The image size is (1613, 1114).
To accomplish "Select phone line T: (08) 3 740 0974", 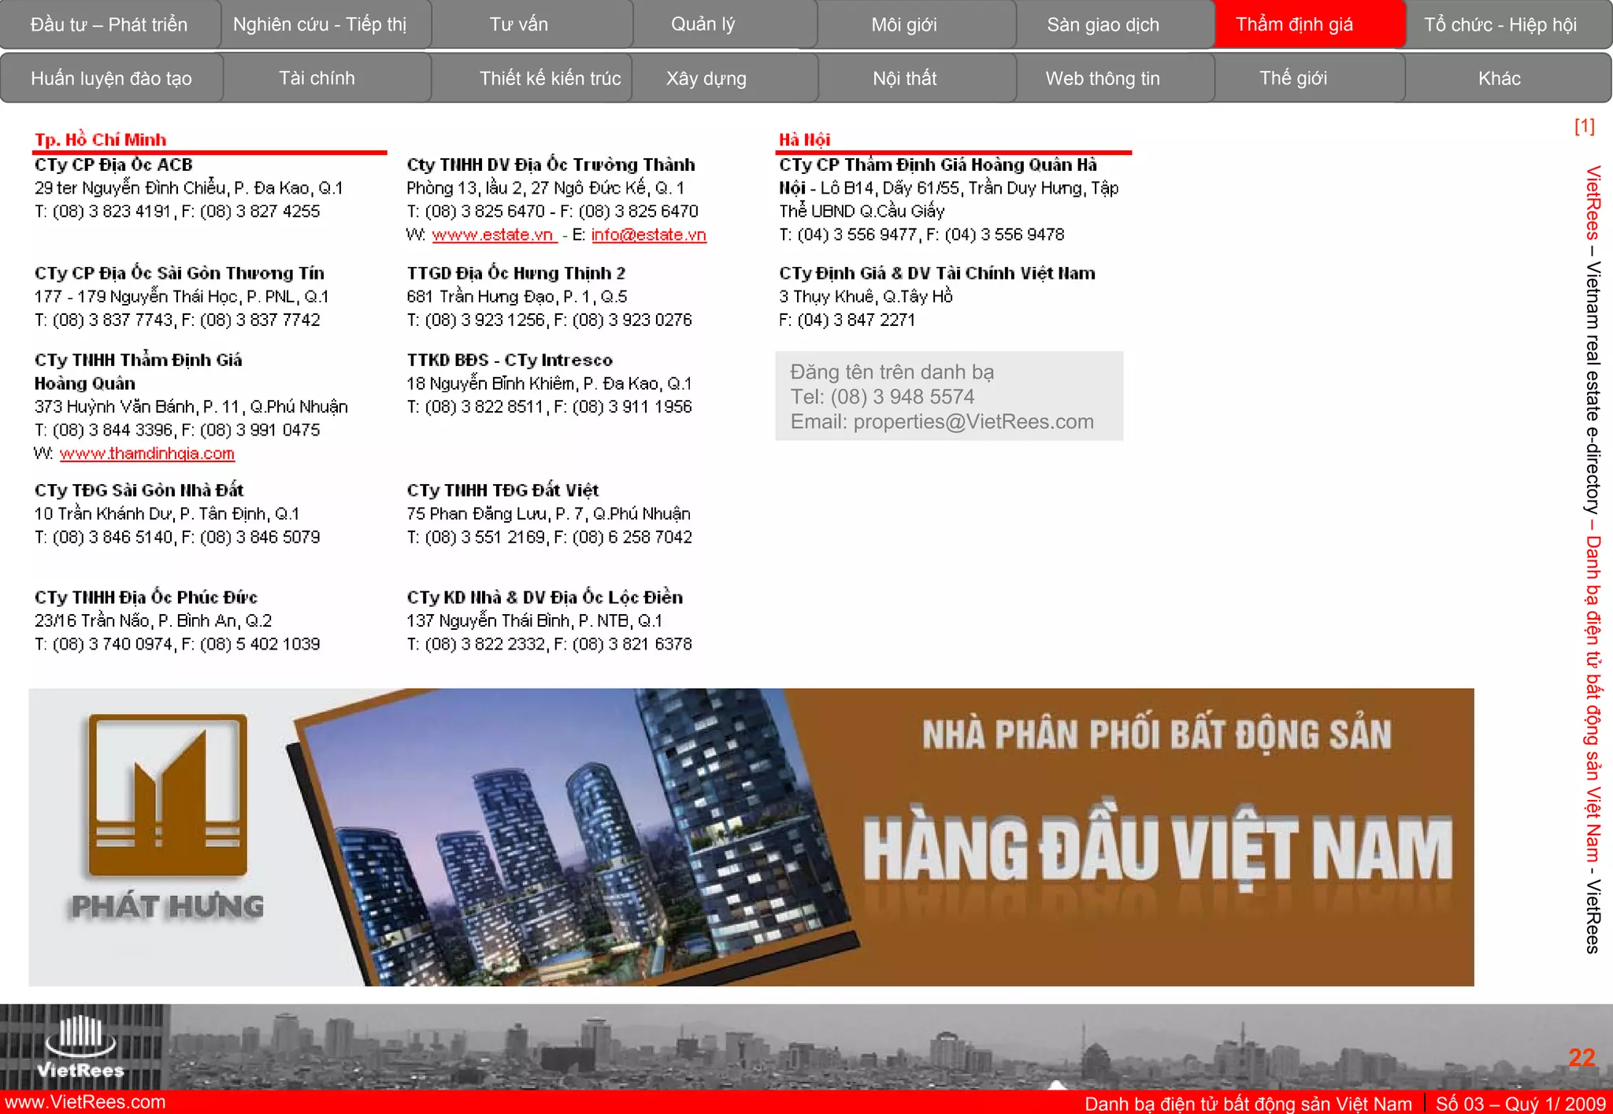I will [104, 645].
